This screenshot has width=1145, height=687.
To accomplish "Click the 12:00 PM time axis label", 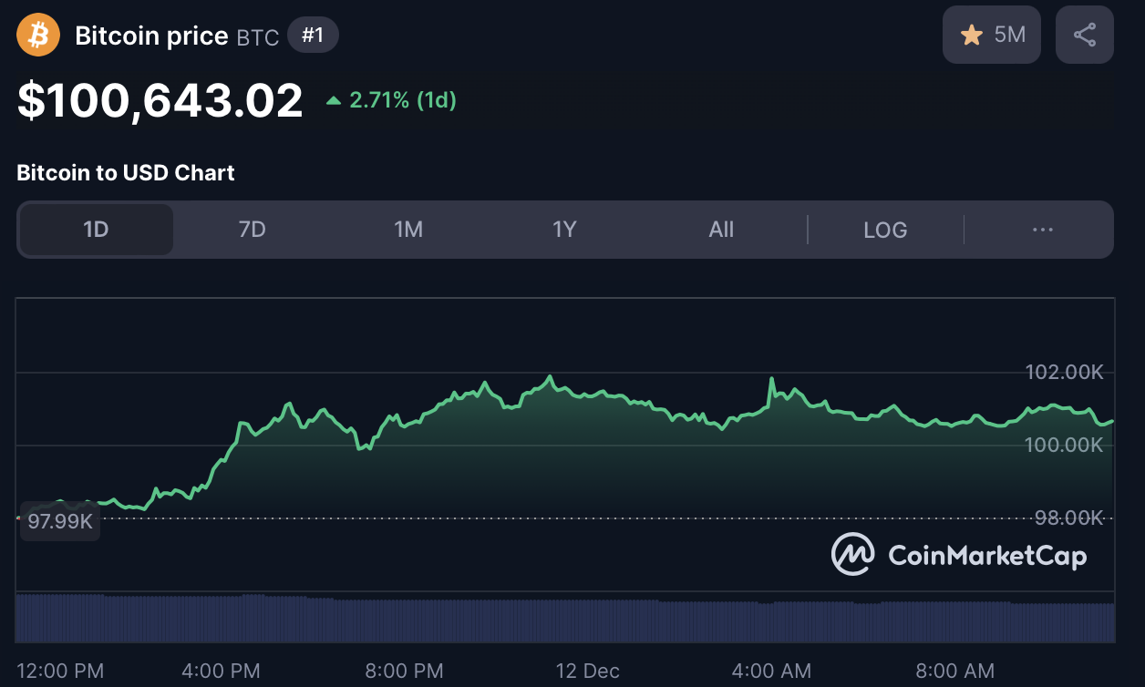I will 60,672.
